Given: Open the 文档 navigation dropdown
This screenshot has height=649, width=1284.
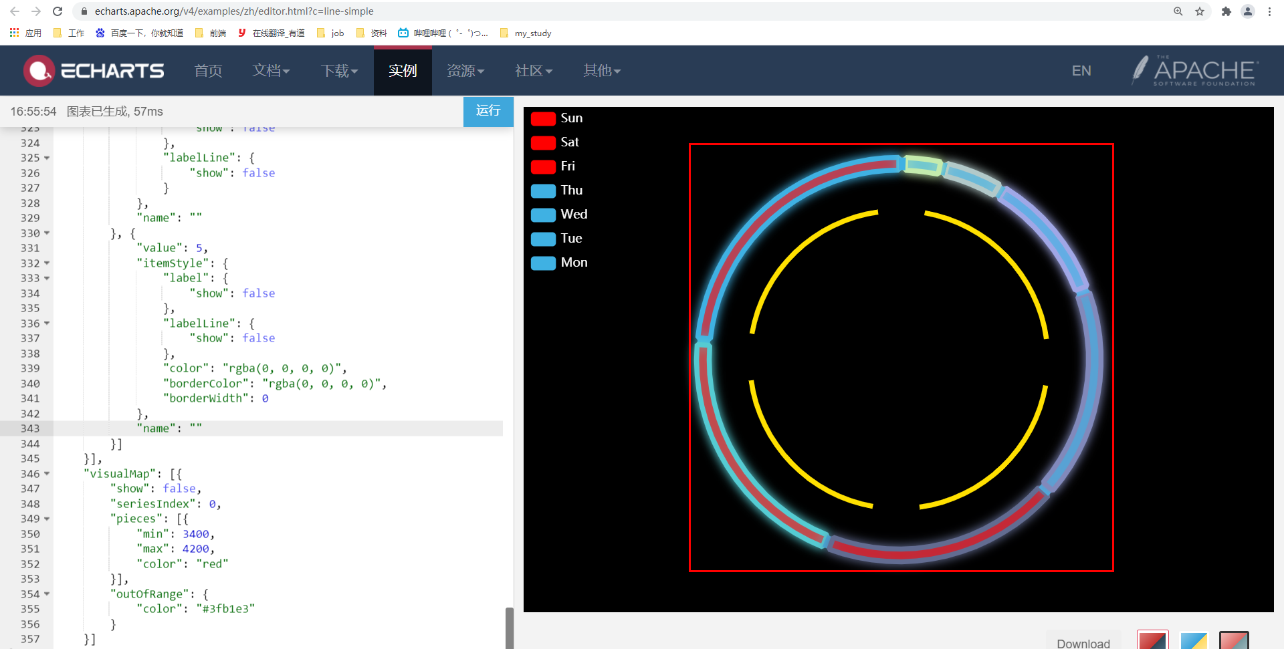Looking at the screenshot, I should coord(271,71).
